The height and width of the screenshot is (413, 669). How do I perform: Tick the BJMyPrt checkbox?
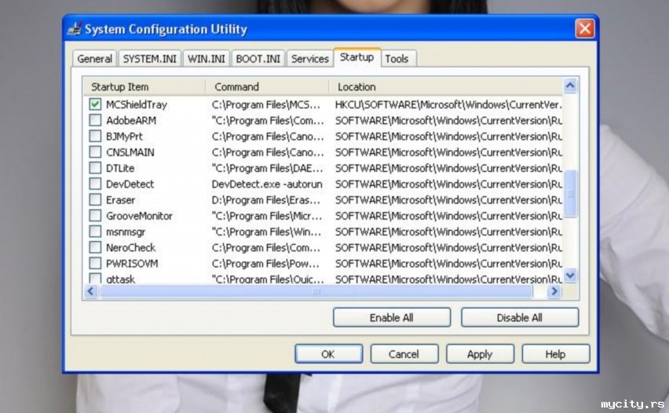coord(95,136)
